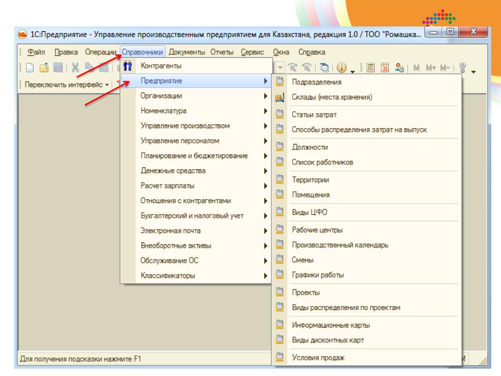501x376 pixels.
Task: Open the Справка menu
Action: click(x=312, y=52)
